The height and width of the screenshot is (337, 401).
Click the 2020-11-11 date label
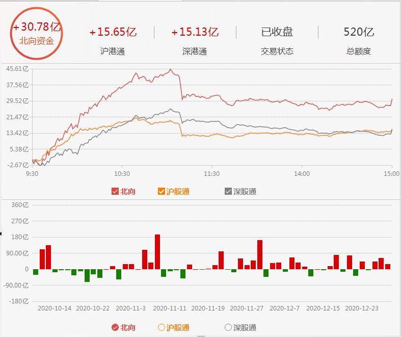(170, 308)
